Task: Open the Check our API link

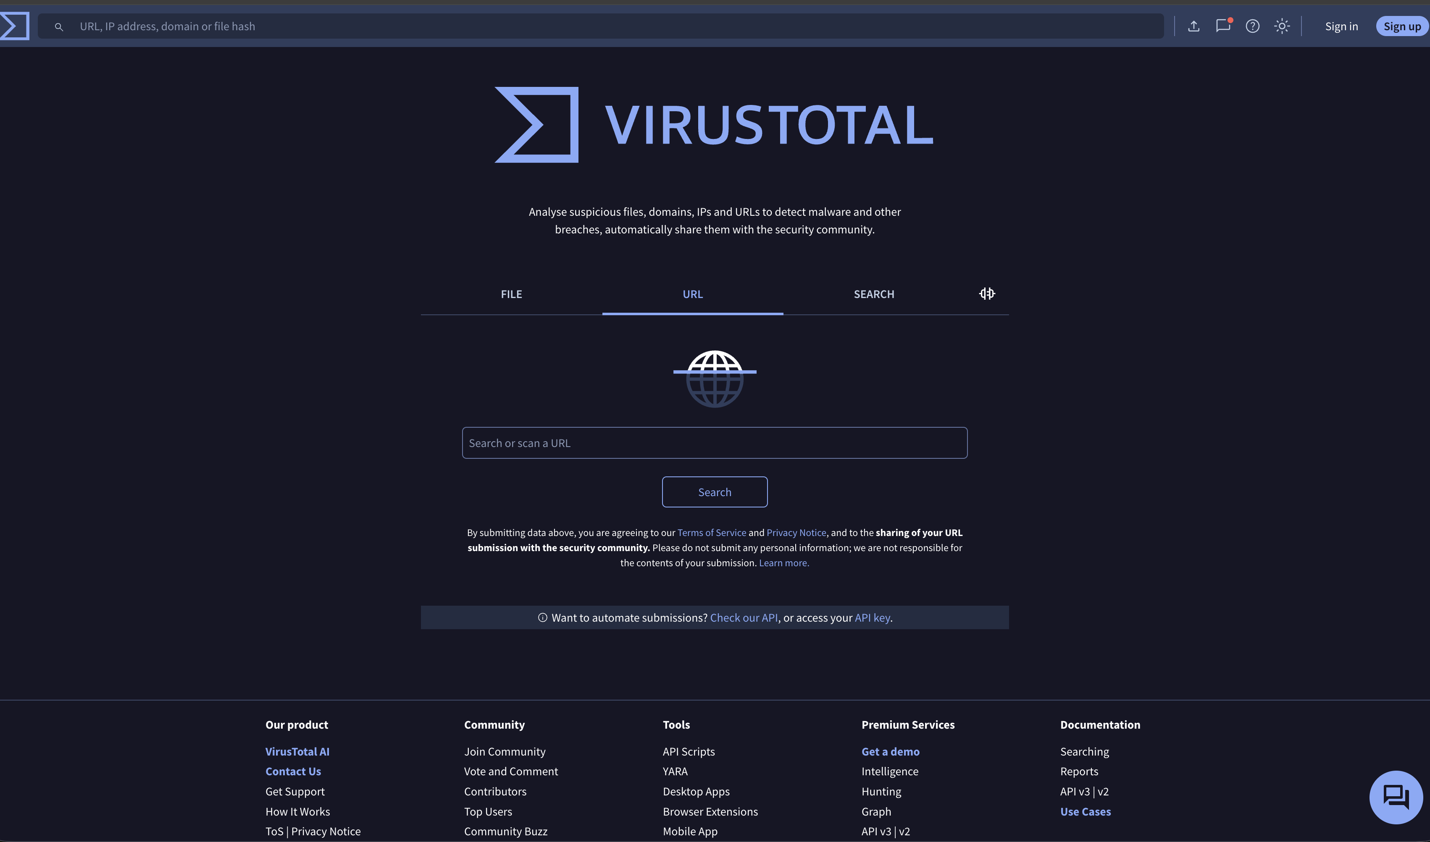Action: click(744, 617)
